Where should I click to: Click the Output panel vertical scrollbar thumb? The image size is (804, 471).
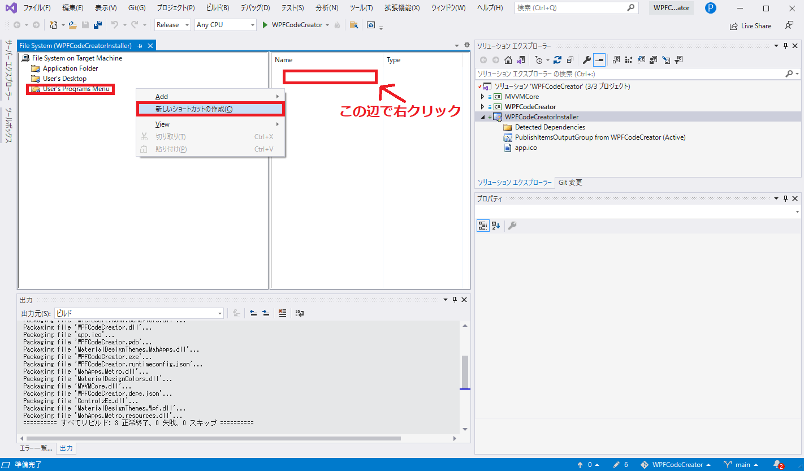pos(465,371)
